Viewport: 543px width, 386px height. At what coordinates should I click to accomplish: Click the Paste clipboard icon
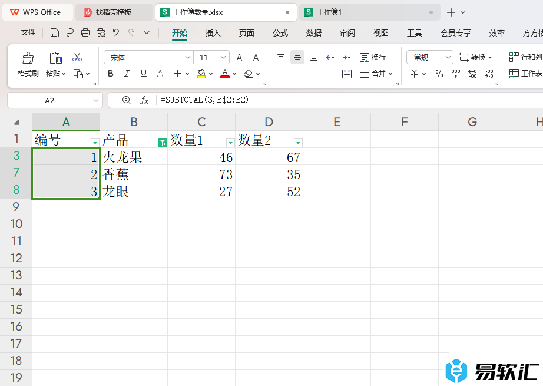(55, 58)
